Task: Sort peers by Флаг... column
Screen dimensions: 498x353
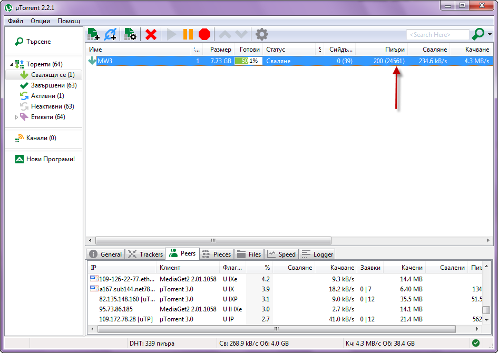Action: (x=233, y=268)
